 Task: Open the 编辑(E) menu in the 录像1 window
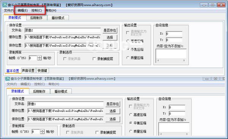[x=25, y=84]
